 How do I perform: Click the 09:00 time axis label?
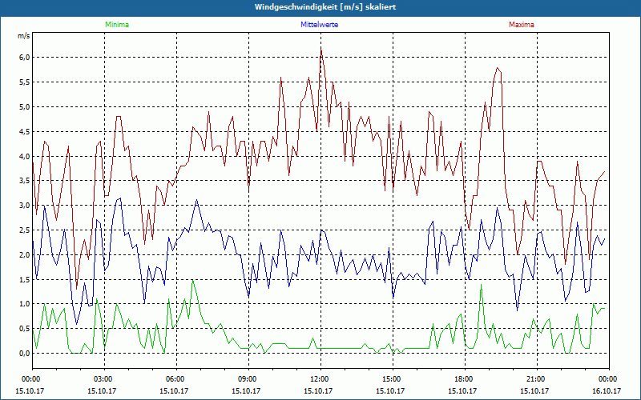(247, 379)
